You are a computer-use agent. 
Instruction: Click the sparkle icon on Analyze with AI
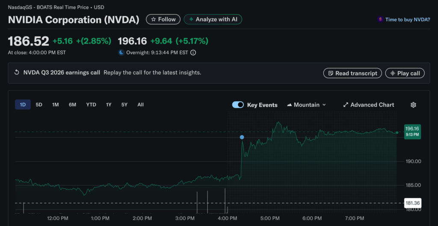191,19
